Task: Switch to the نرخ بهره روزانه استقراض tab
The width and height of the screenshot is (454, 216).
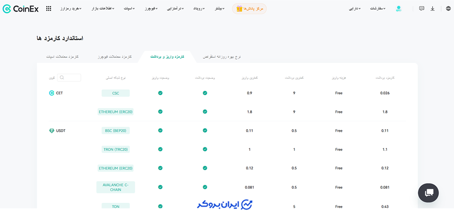Action: [x=222, y=57]
